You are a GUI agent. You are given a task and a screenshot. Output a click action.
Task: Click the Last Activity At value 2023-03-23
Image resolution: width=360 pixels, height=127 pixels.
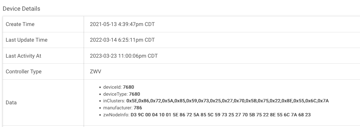124,56
